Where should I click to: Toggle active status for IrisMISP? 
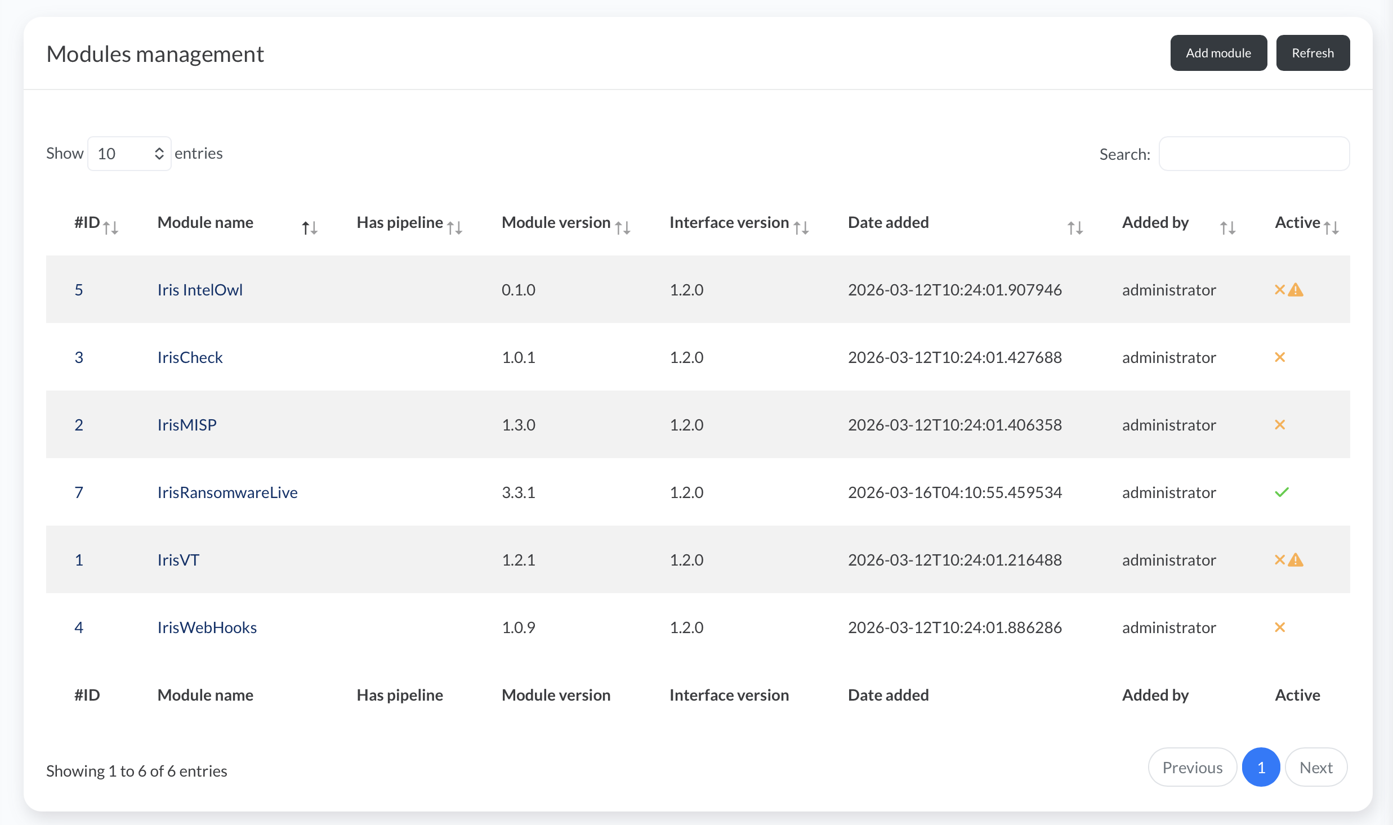1280,424
